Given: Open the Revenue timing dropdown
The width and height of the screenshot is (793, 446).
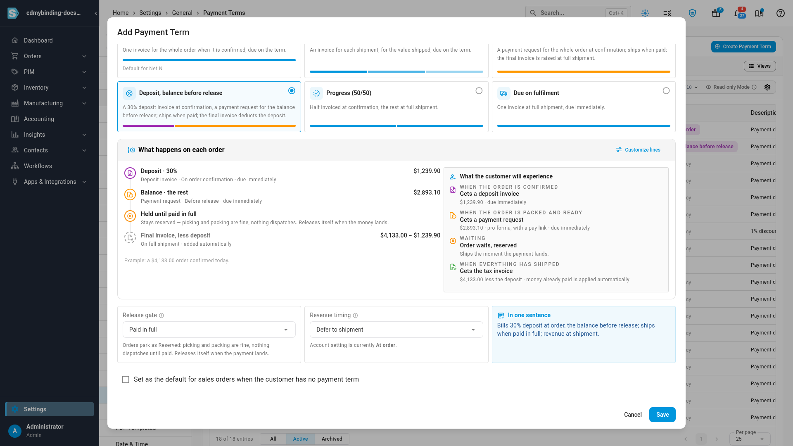Looking at the screenshot, I should pos(396,330).
